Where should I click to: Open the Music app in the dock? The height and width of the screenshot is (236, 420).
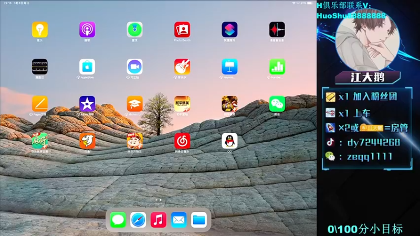click(x=159, y=220)
